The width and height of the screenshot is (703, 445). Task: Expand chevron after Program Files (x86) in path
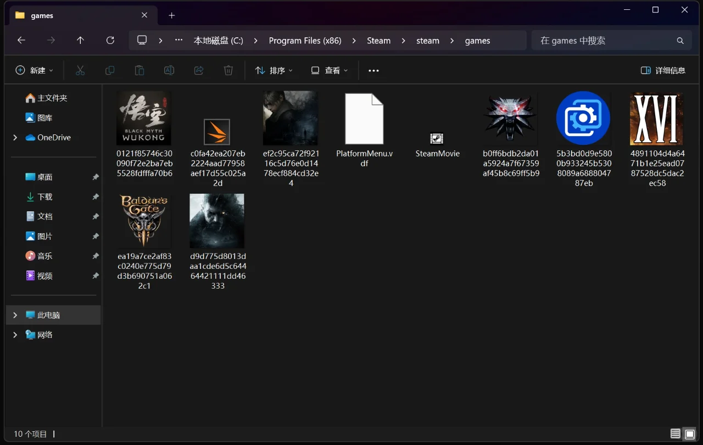pyautogui.click(x=354, y=41)
